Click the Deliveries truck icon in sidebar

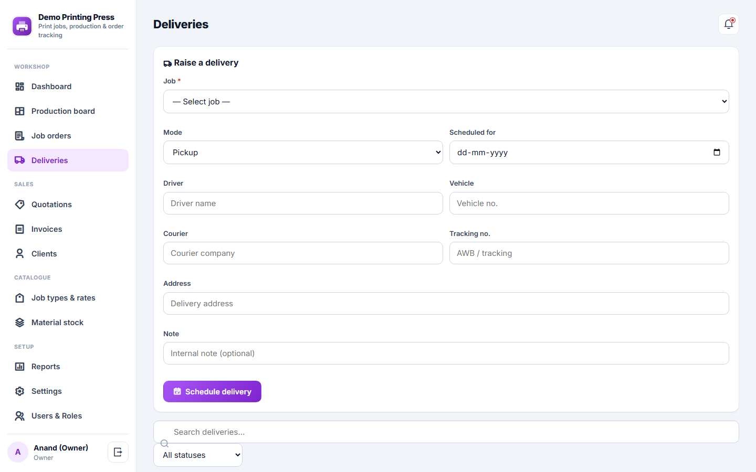tap(20, 160)
